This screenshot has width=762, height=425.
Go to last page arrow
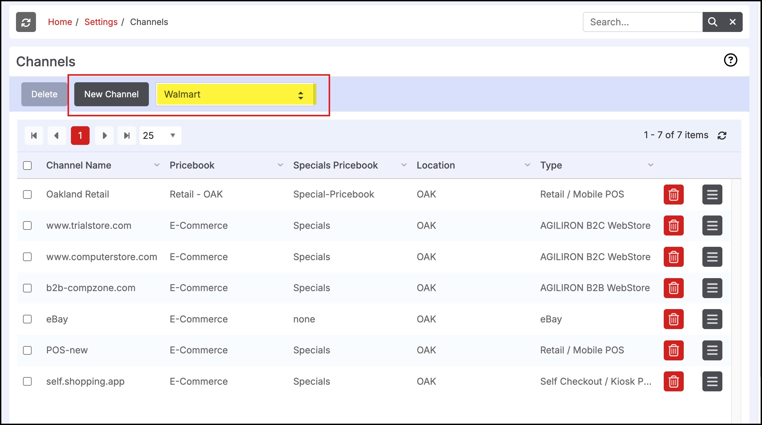pyautogui.click(x=127, y=136)
